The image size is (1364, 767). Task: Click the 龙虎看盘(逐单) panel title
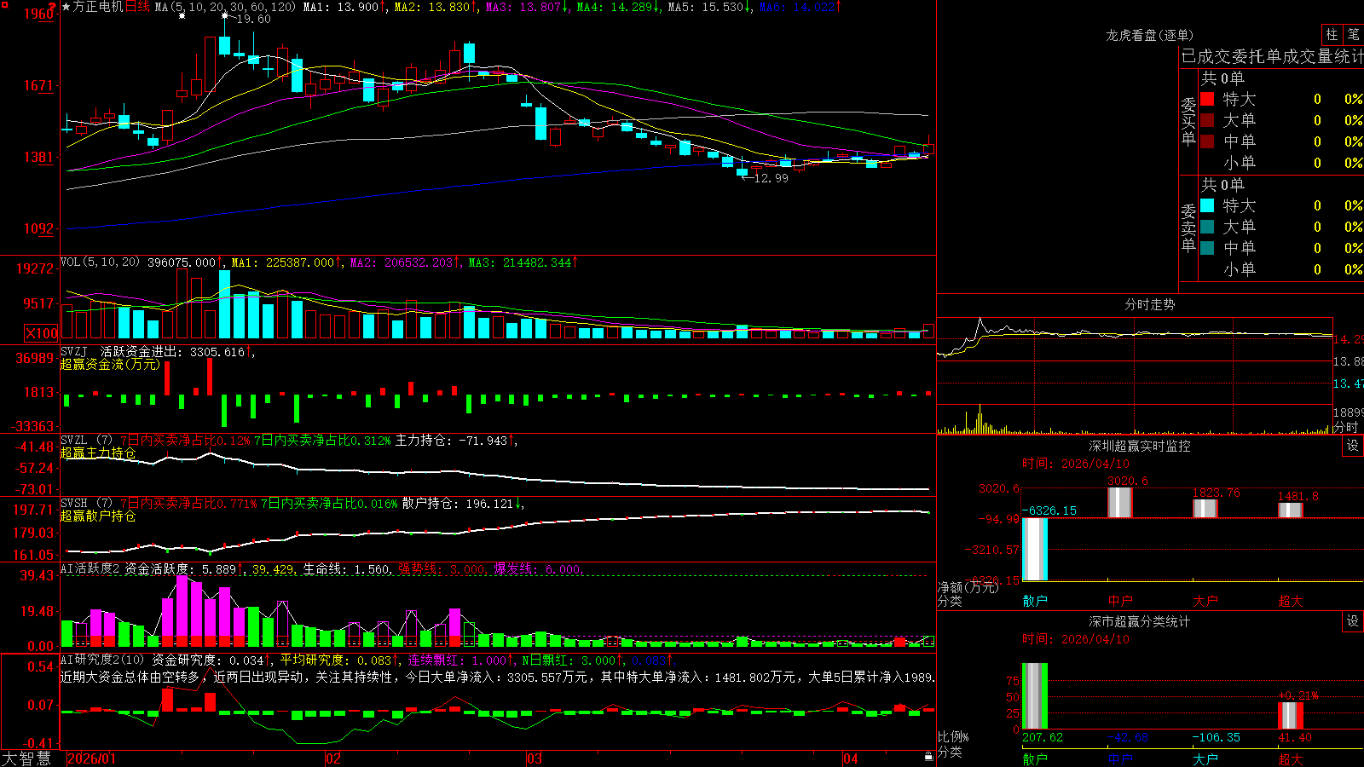(x=1149, y=35)
